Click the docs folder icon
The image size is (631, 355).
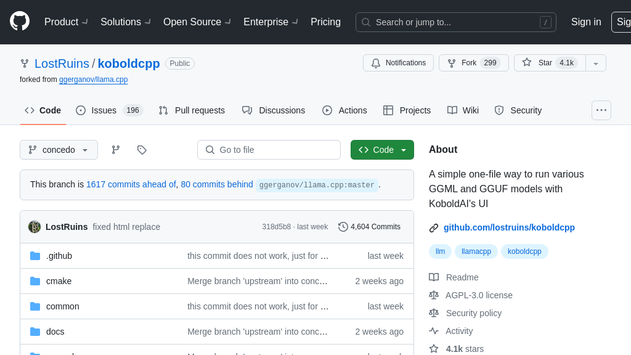[x=35, y=332]
